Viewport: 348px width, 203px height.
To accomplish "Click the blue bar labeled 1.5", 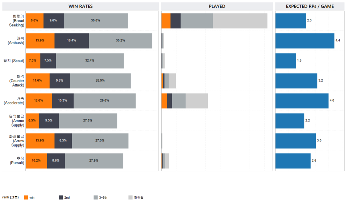I will pos(285,61).
